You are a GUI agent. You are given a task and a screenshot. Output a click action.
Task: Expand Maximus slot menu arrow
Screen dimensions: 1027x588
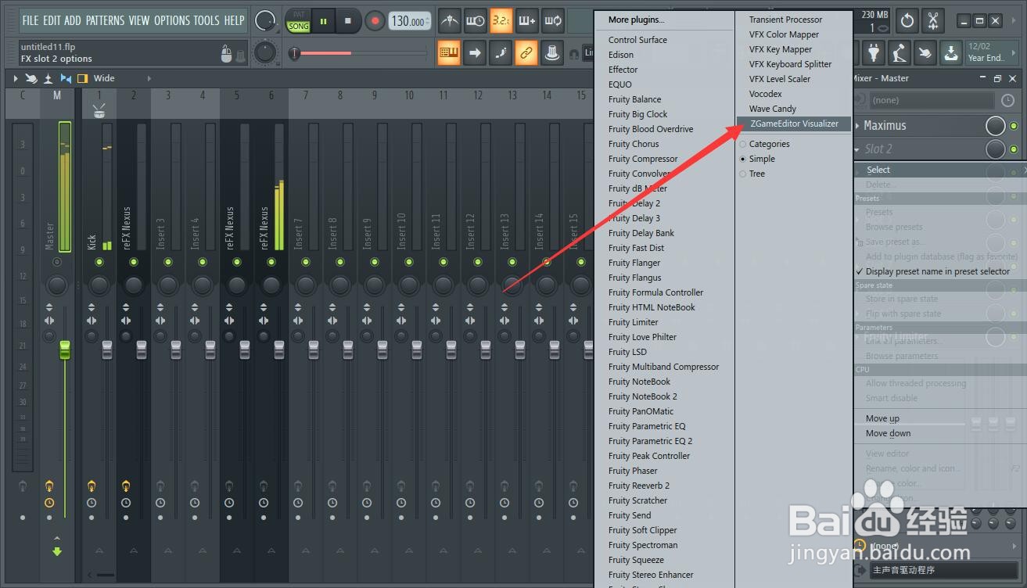point(857,126)
